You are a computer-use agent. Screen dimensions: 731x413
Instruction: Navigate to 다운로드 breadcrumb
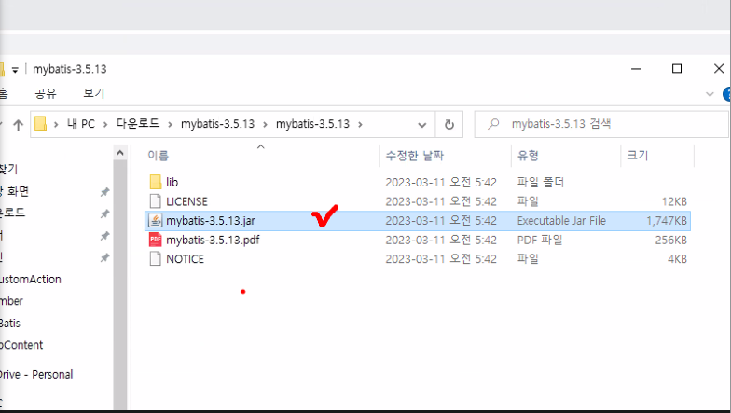click(138, 123)
